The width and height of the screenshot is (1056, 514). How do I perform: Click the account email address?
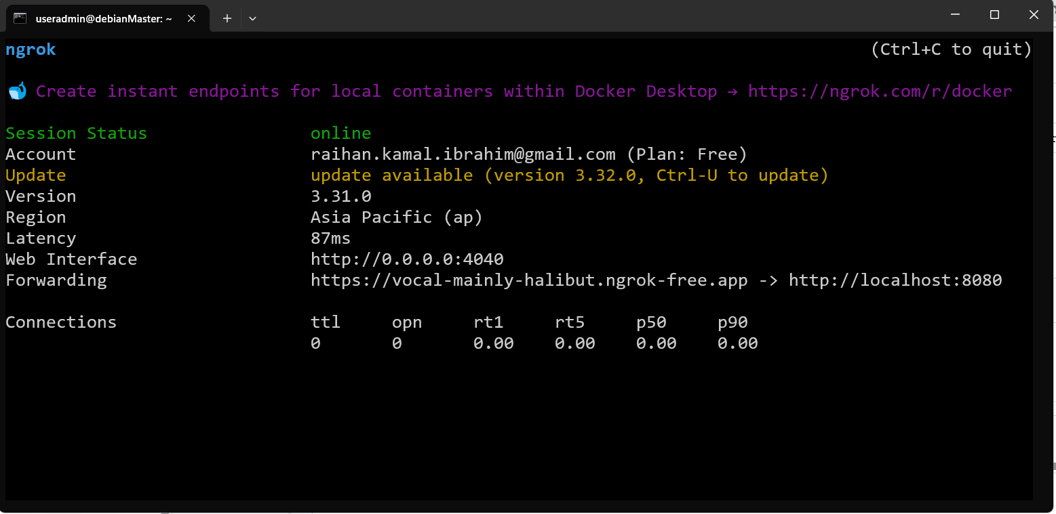coord(463,154)
